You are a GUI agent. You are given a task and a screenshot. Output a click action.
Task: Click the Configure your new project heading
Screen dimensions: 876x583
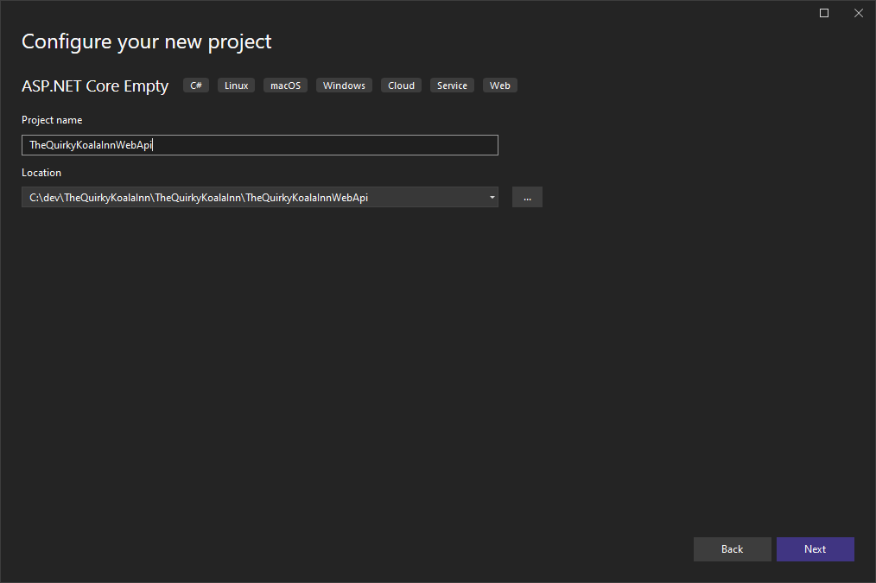coord(146,42)
